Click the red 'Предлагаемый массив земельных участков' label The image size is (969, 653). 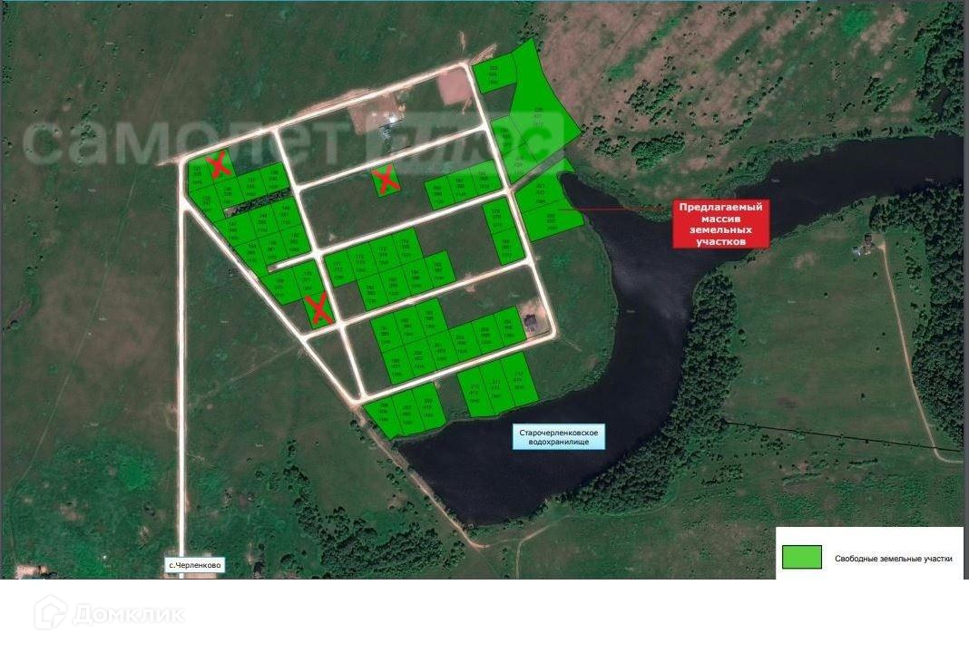point(720,224)
